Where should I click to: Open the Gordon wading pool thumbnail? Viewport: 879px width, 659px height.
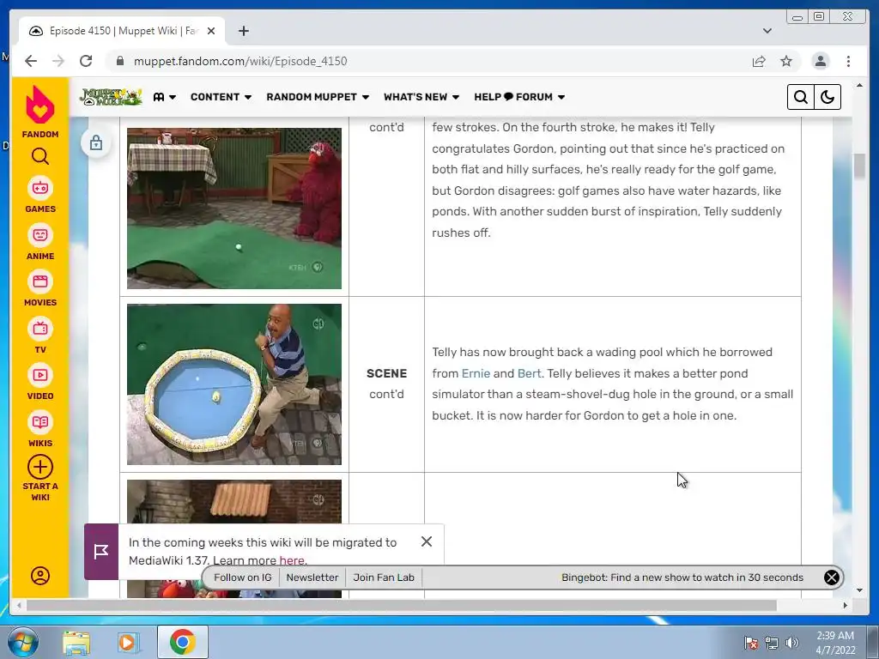[234, 384]
